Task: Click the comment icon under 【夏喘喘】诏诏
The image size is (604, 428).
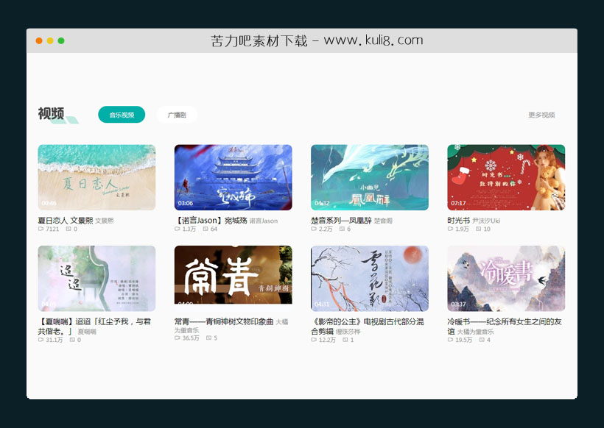Action: point(71,340)
